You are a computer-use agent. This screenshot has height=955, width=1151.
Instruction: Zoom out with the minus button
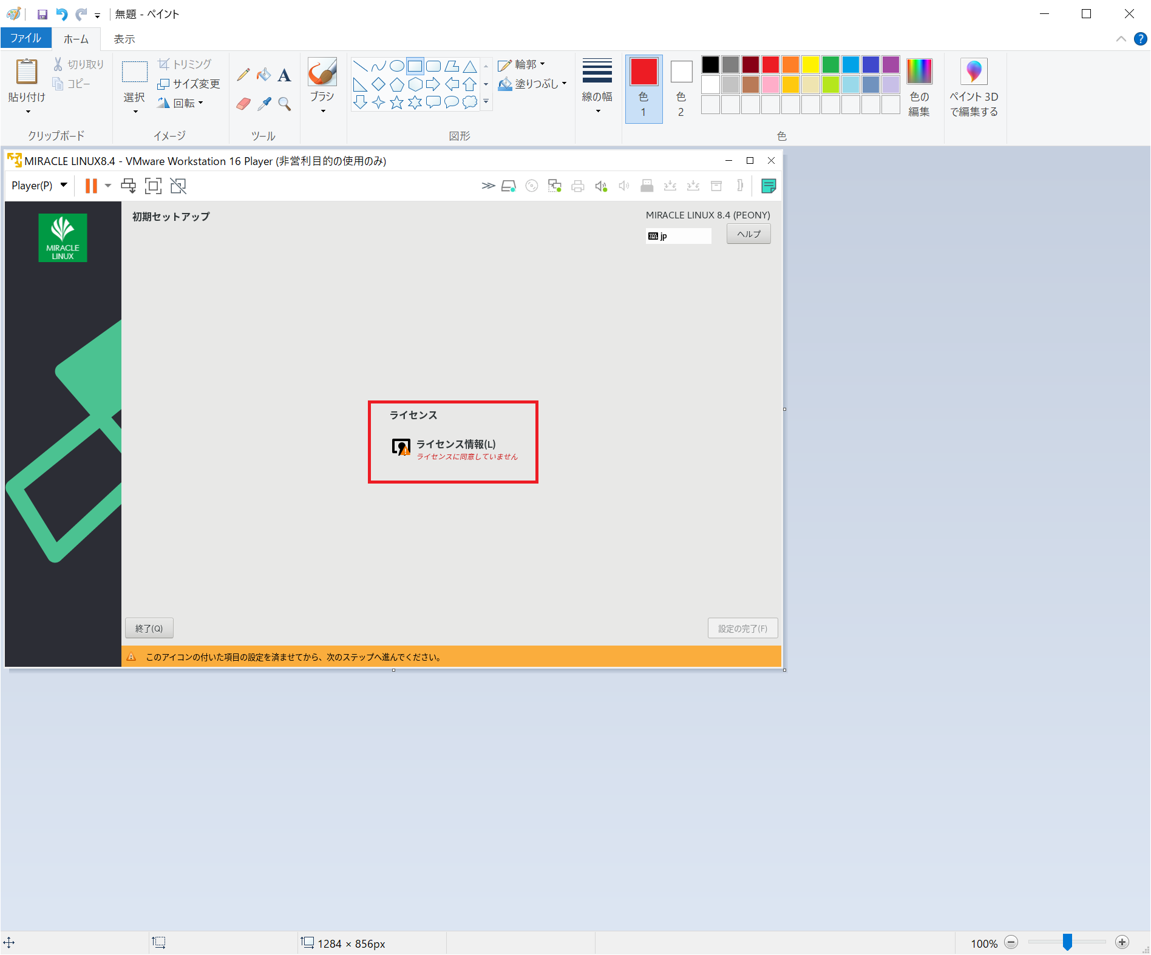1011,942
